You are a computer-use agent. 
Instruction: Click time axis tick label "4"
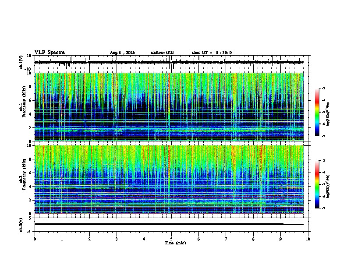click(144, 239)
